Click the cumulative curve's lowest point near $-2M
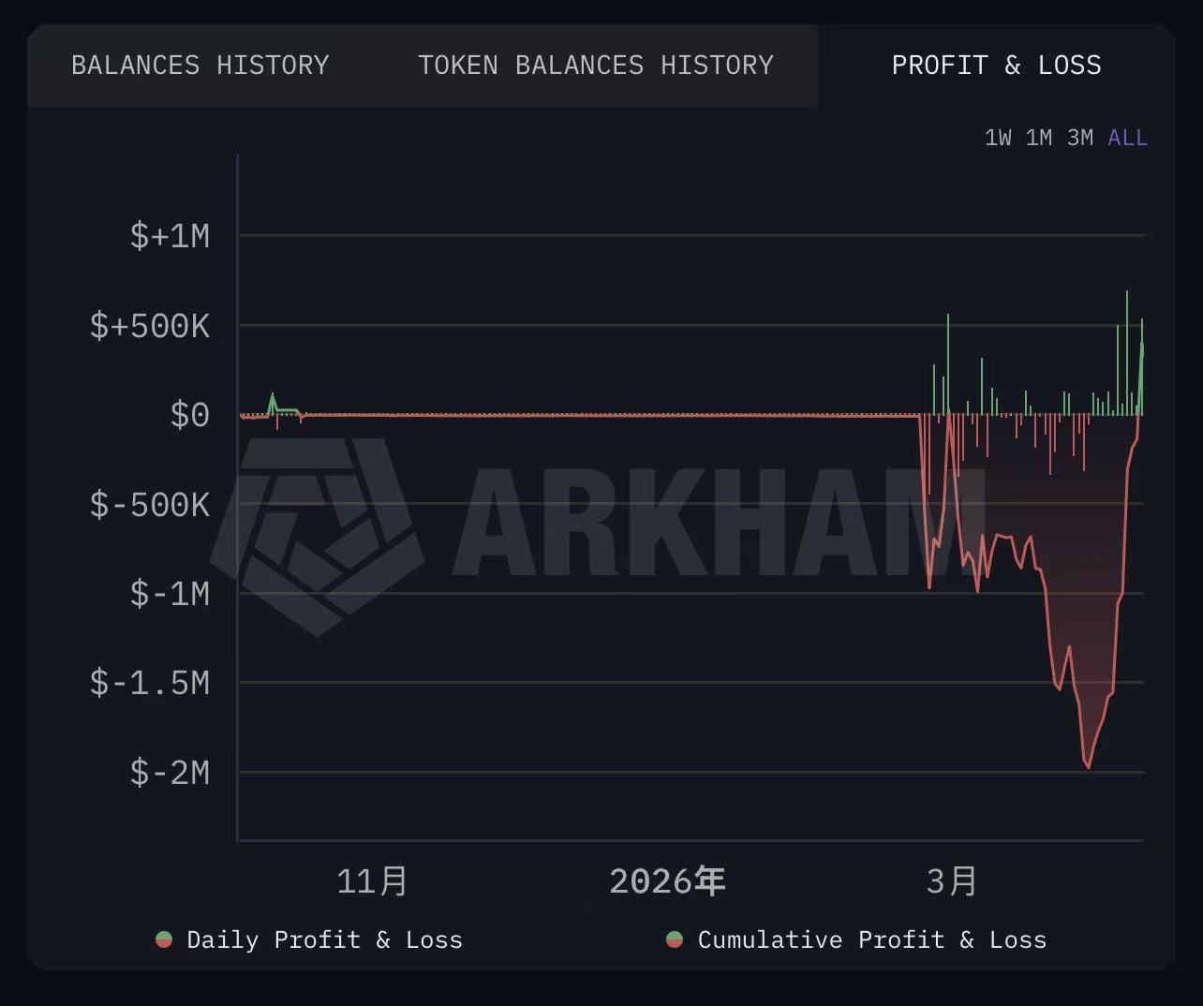This screenshot has width=1203, height=1006. pyautogui.click(x=1088, y=768)
